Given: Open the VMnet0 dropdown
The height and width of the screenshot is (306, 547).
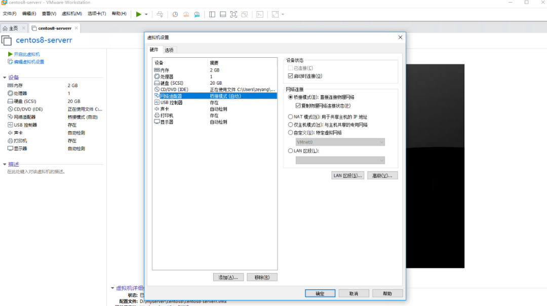Looking at the screenshot, I should click(x=340, y=142).
